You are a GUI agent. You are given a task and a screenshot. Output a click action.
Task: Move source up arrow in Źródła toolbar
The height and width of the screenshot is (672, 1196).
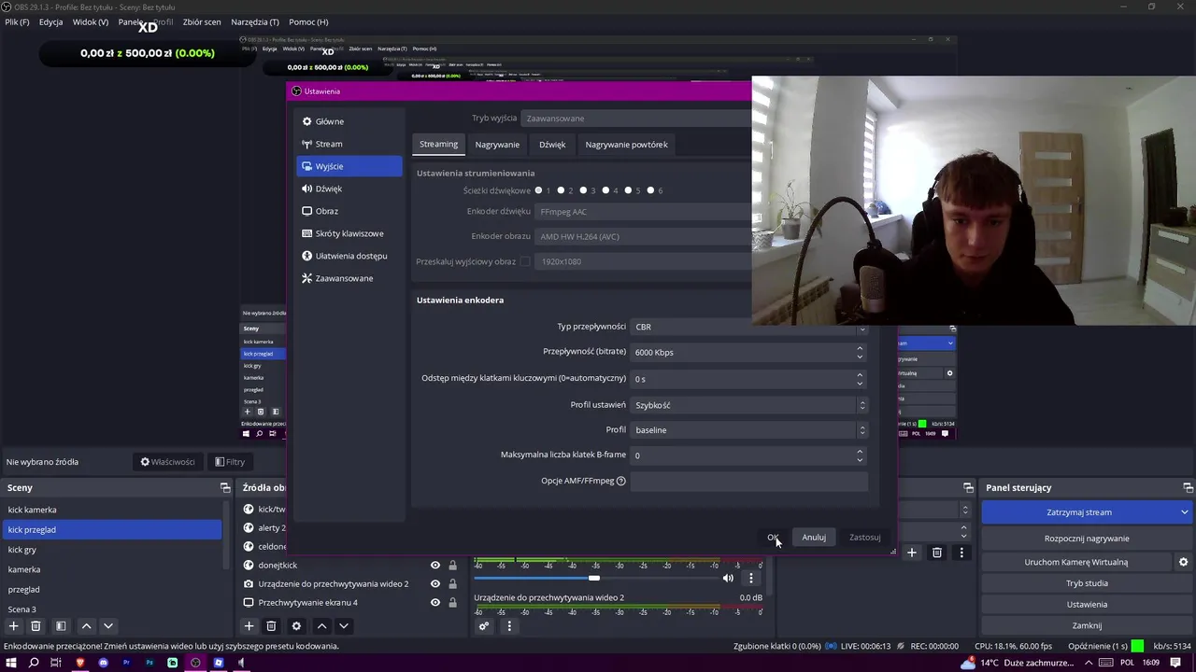click(x=321, y=626)
